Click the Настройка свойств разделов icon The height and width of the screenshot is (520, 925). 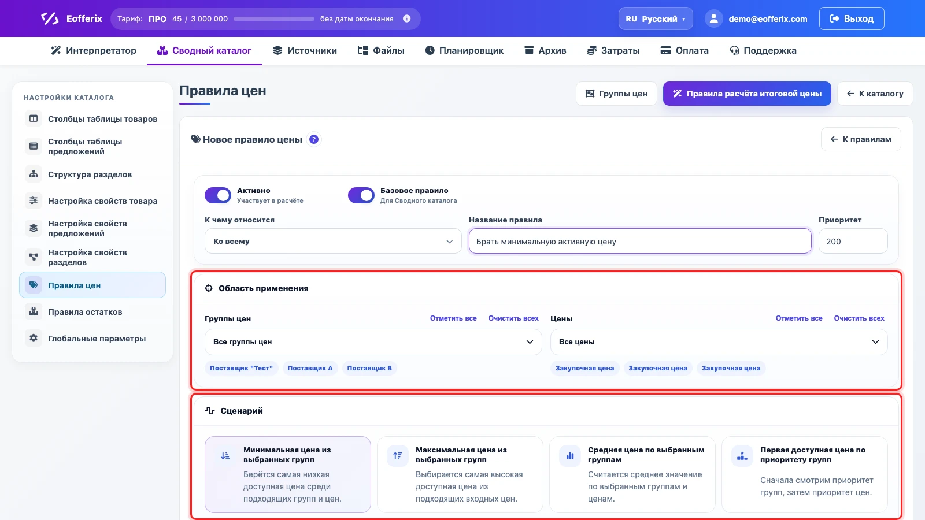pyautogui.click(x=34, y=257)
